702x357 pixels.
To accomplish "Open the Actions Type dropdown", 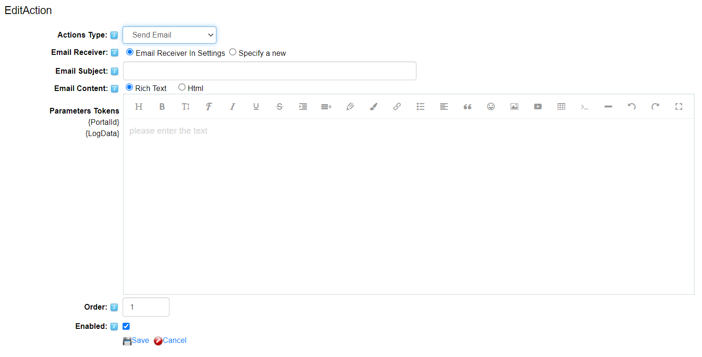I will pos(170,35).
